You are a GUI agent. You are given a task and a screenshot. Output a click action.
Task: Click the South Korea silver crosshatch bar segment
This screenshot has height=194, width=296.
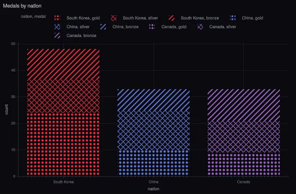(x=63, y=96)
